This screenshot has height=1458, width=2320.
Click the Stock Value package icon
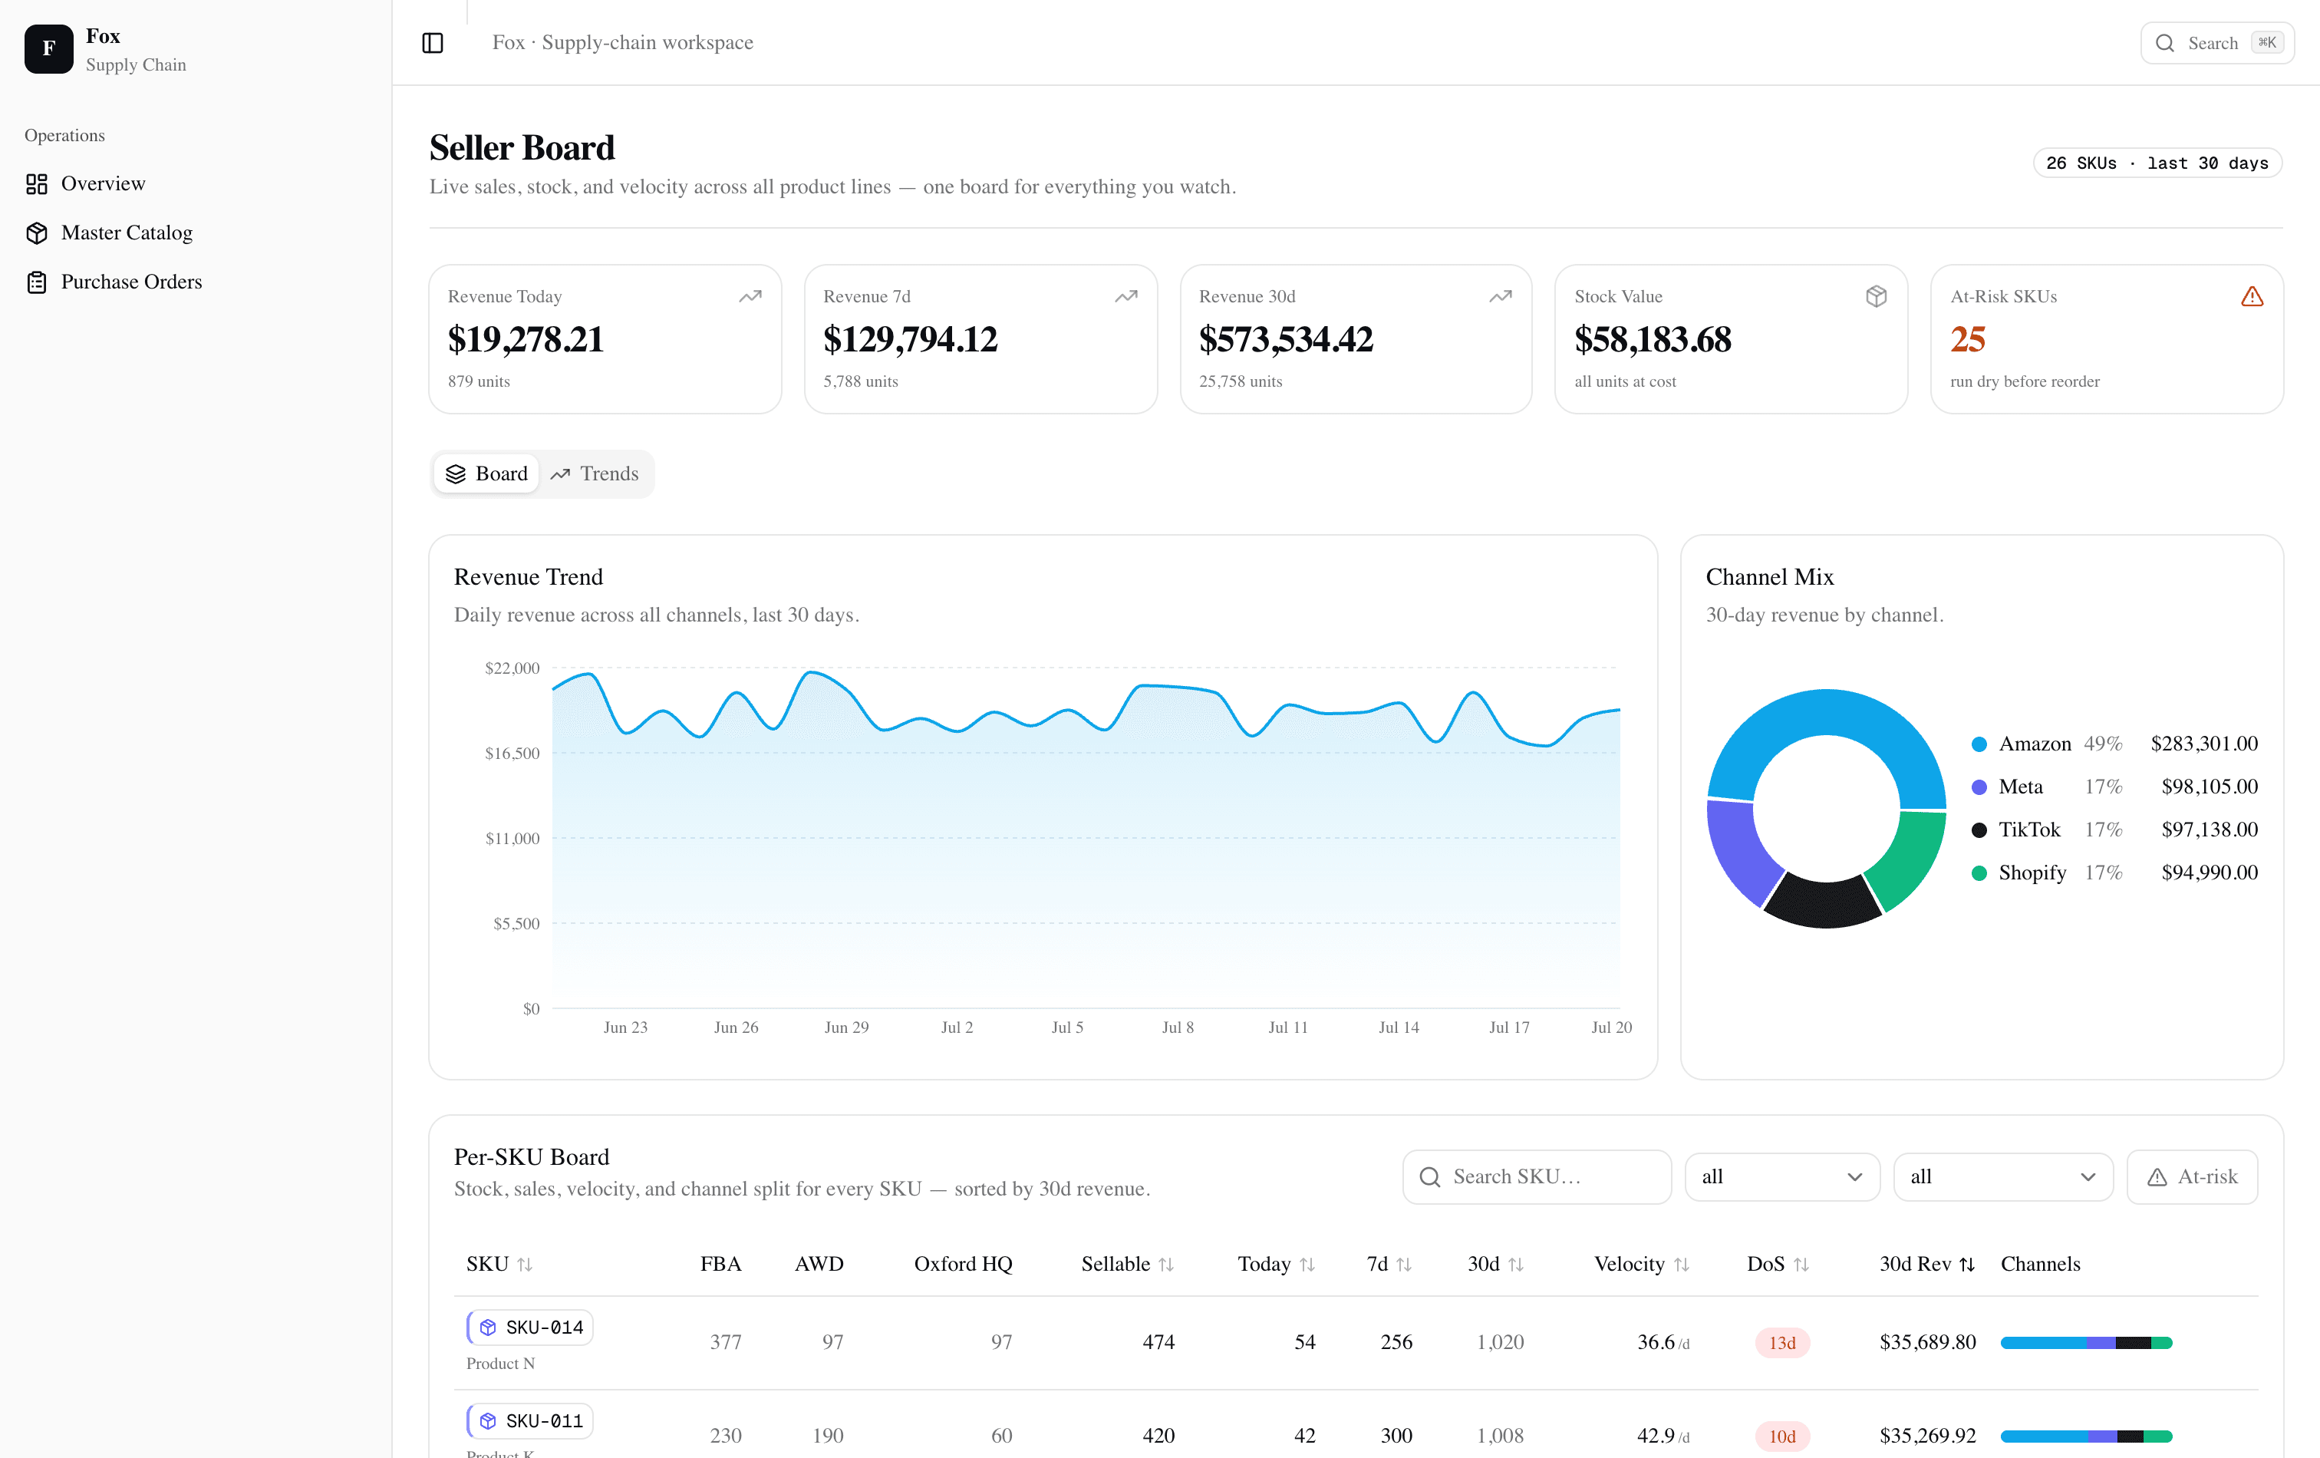[x=1876, y=296]
